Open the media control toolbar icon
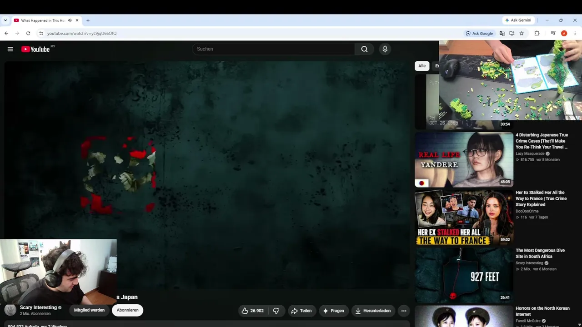582x327 pixels. [x=553, y=33]
